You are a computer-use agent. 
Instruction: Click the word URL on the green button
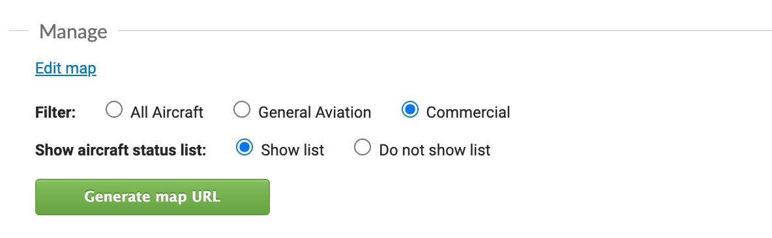click(x=207, y=197)
